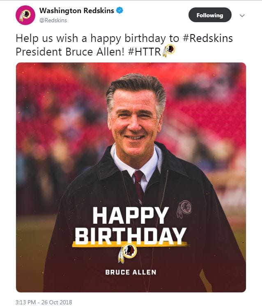Click the BRUCE ALLEN caption in the image
Screen dimensions: 262x308
[130, 272]
